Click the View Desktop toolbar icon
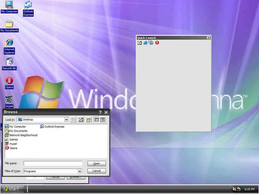The image size is (259, 194). tap(81, 119)
